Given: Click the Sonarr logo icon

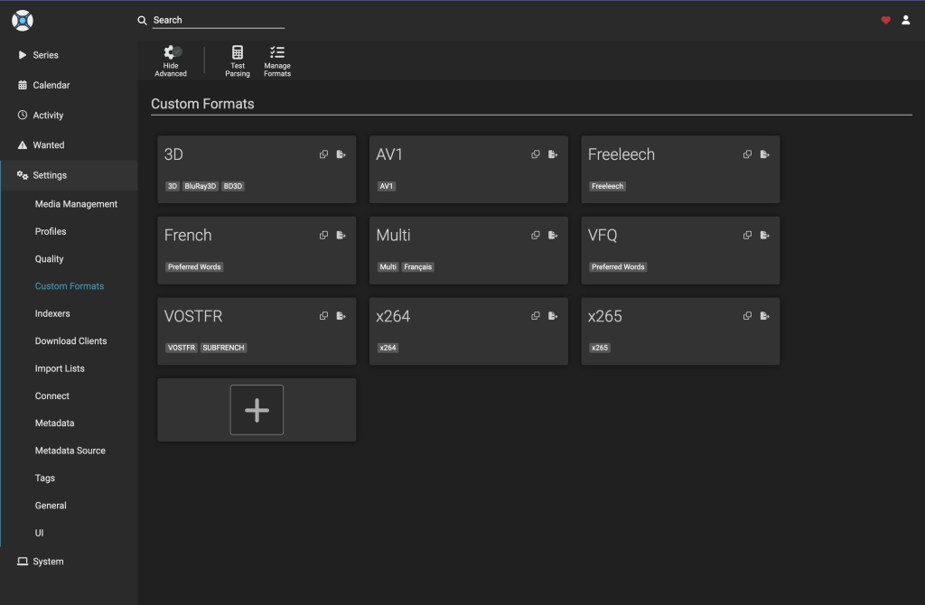Looking at the screenshot, I should coord(23,21).
